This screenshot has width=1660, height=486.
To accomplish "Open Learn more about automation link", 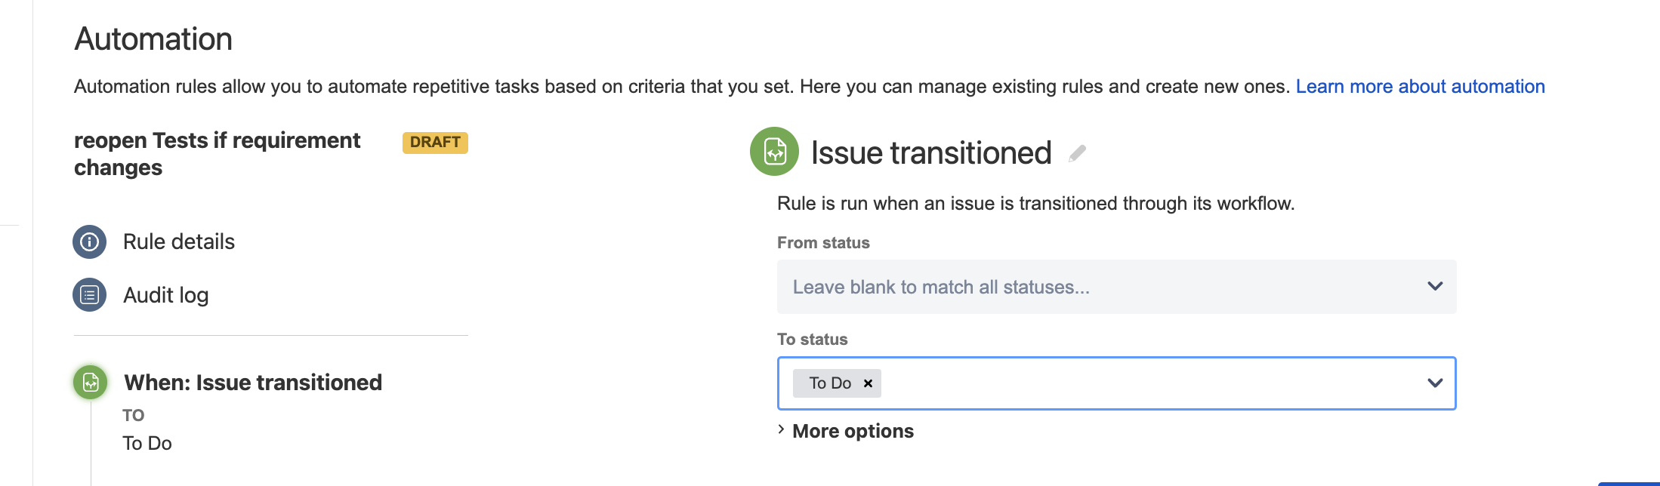I will [1420, 87].
